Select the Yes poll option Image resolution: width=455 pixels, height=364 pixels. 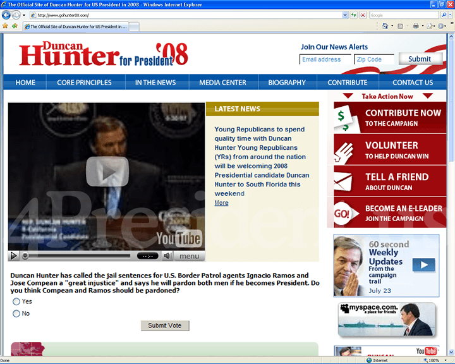click(x=16, y=301)
